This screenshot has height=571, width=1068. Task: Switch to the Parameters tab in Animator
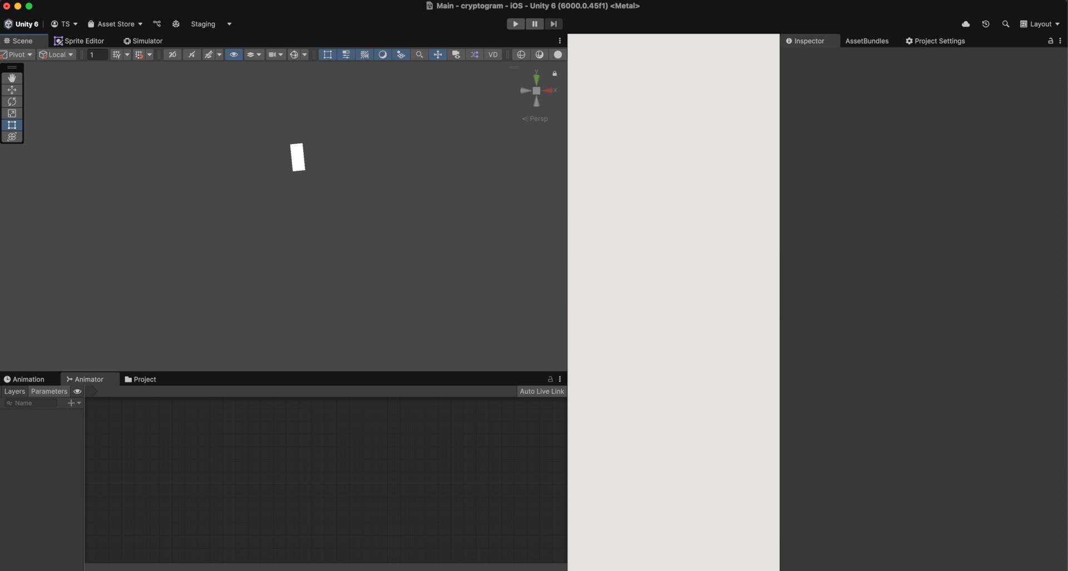point(49,391)
